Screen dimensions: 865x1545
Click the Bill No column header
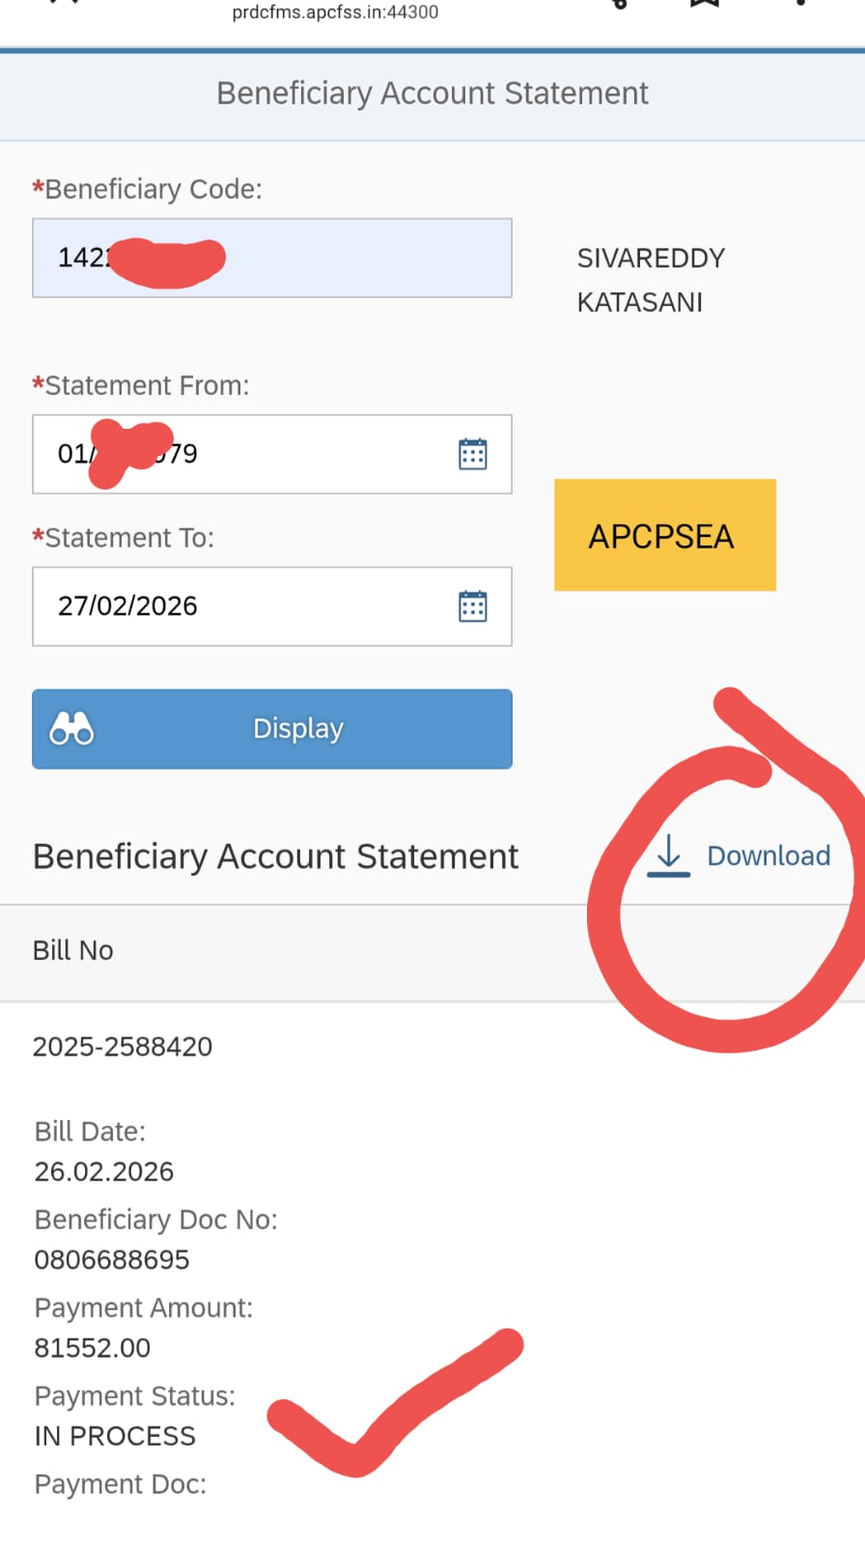coord(73,950)
